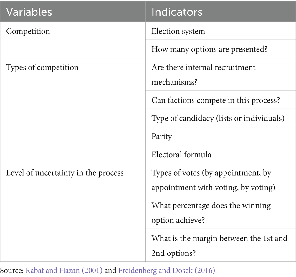Open the Freidenberg and Dosek (2016) citation link
296x277 pixels.
[167, 271]
